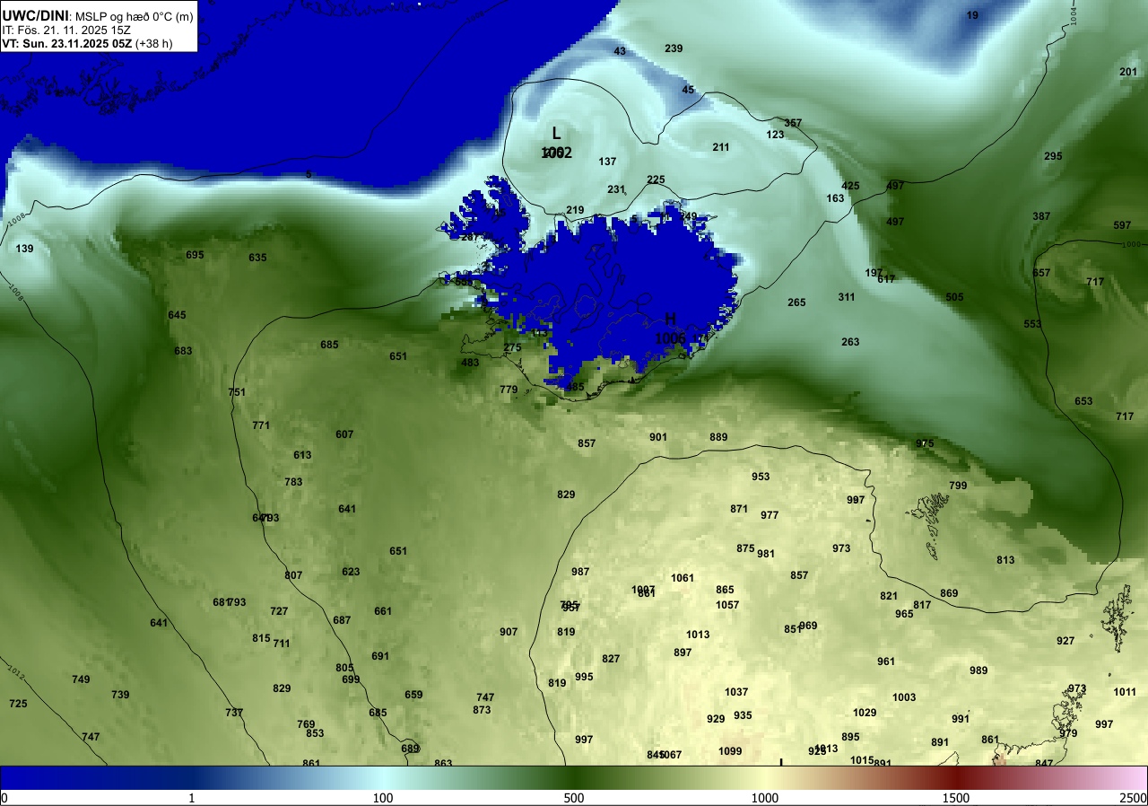Click the height value 139
The height and width of the screenshot is (806, 1148).
(25, 249)
